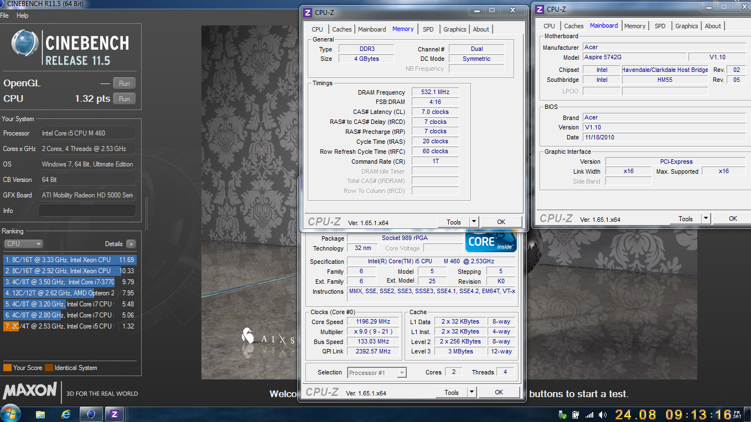Click the network signal tray icon
Screen dimensions: 751x422
589,414
